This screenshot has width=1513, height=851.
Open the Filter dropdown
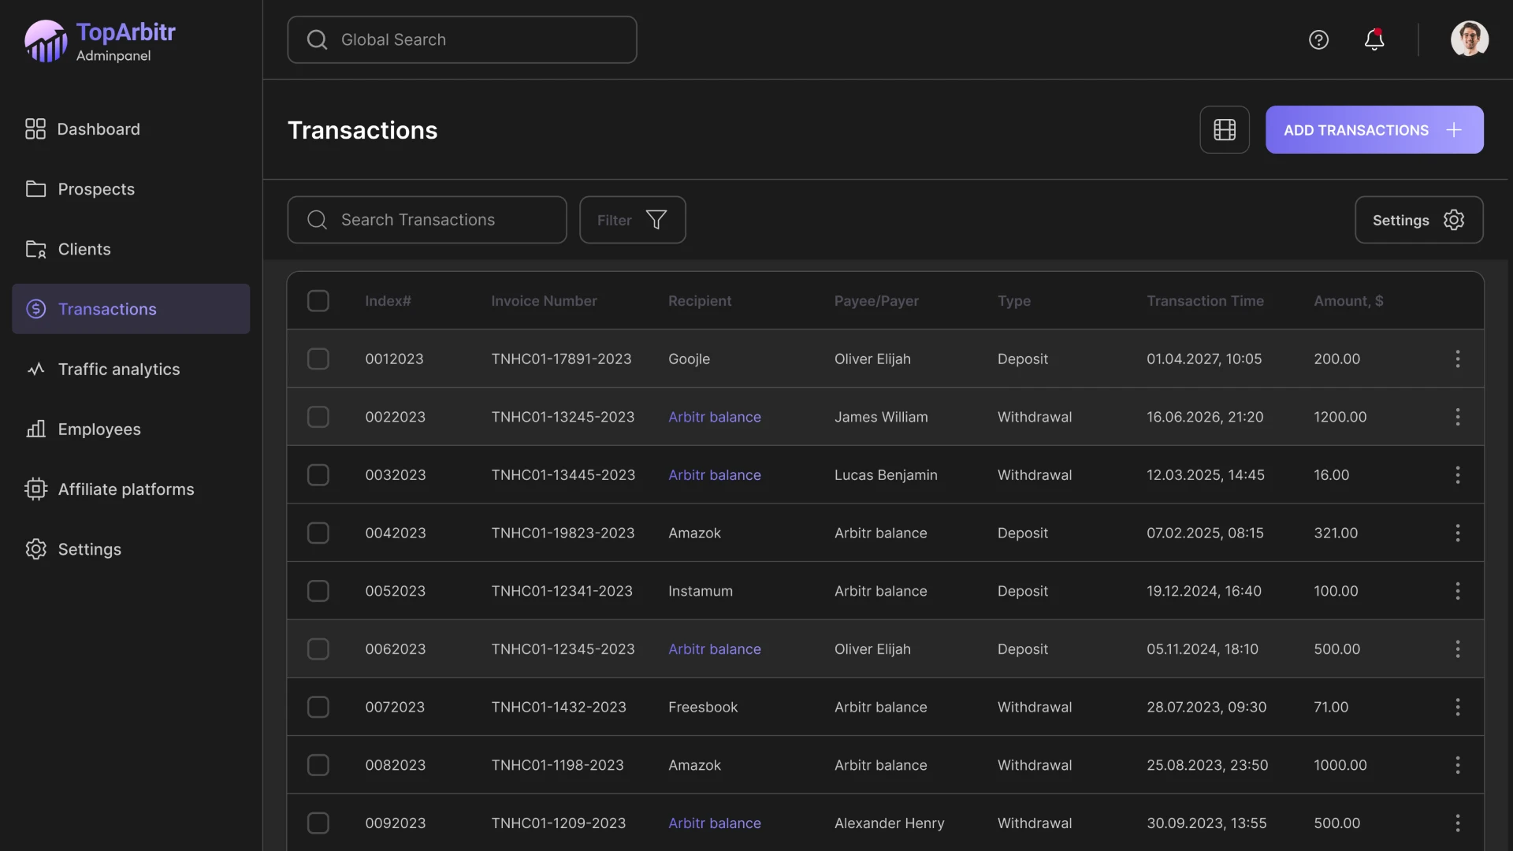click(633, 220)
